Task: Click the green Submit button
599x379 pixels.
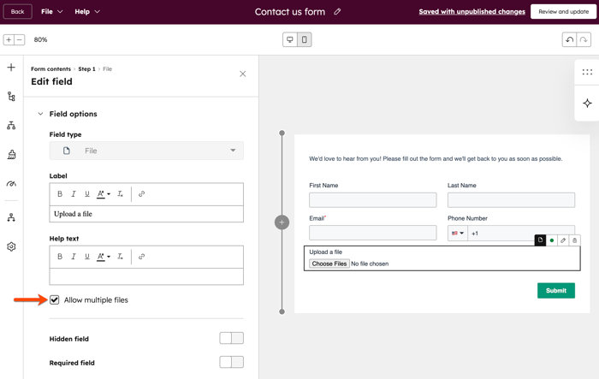Action: pos(555,291)
